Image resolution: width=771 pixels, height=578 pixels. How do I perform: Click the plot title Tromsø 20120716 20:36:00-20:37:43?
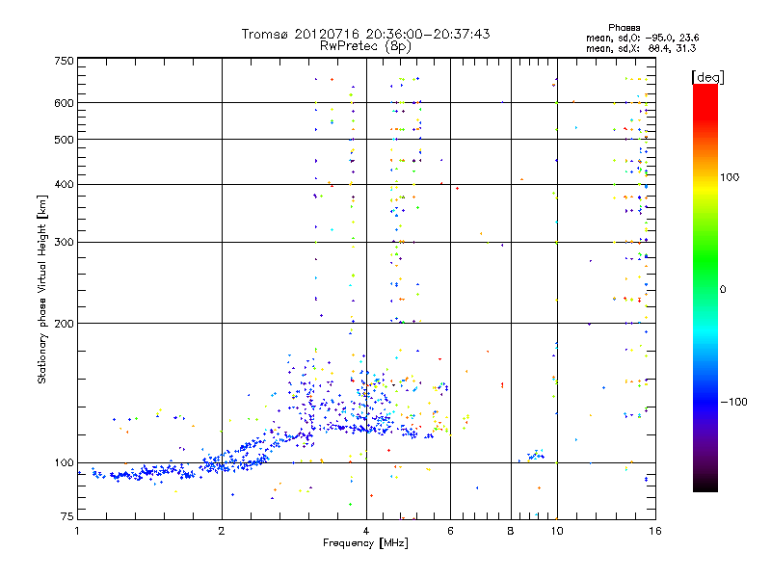[x=365, y=34]
